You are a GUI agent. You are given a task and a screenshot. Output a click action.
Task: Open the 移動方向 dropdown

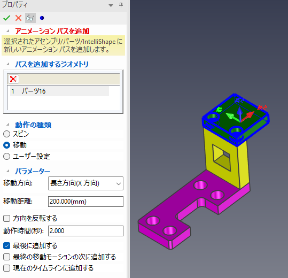point(85,183)
